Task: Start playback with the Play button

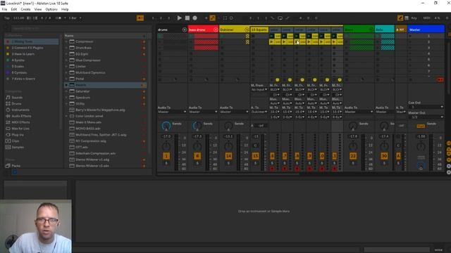Action: [180, 18]
